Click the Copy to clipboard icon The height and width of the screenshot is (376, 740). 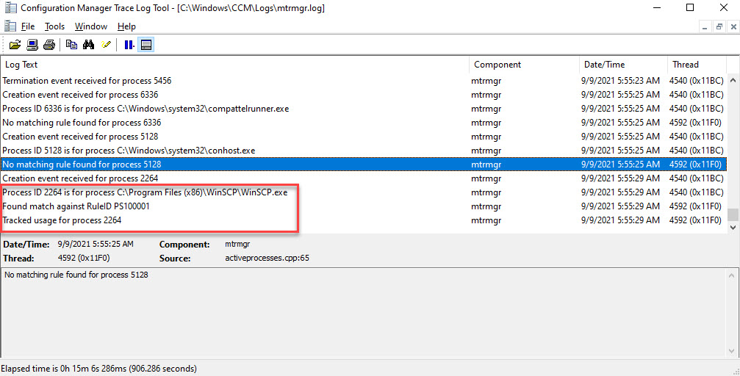[71, 45]
